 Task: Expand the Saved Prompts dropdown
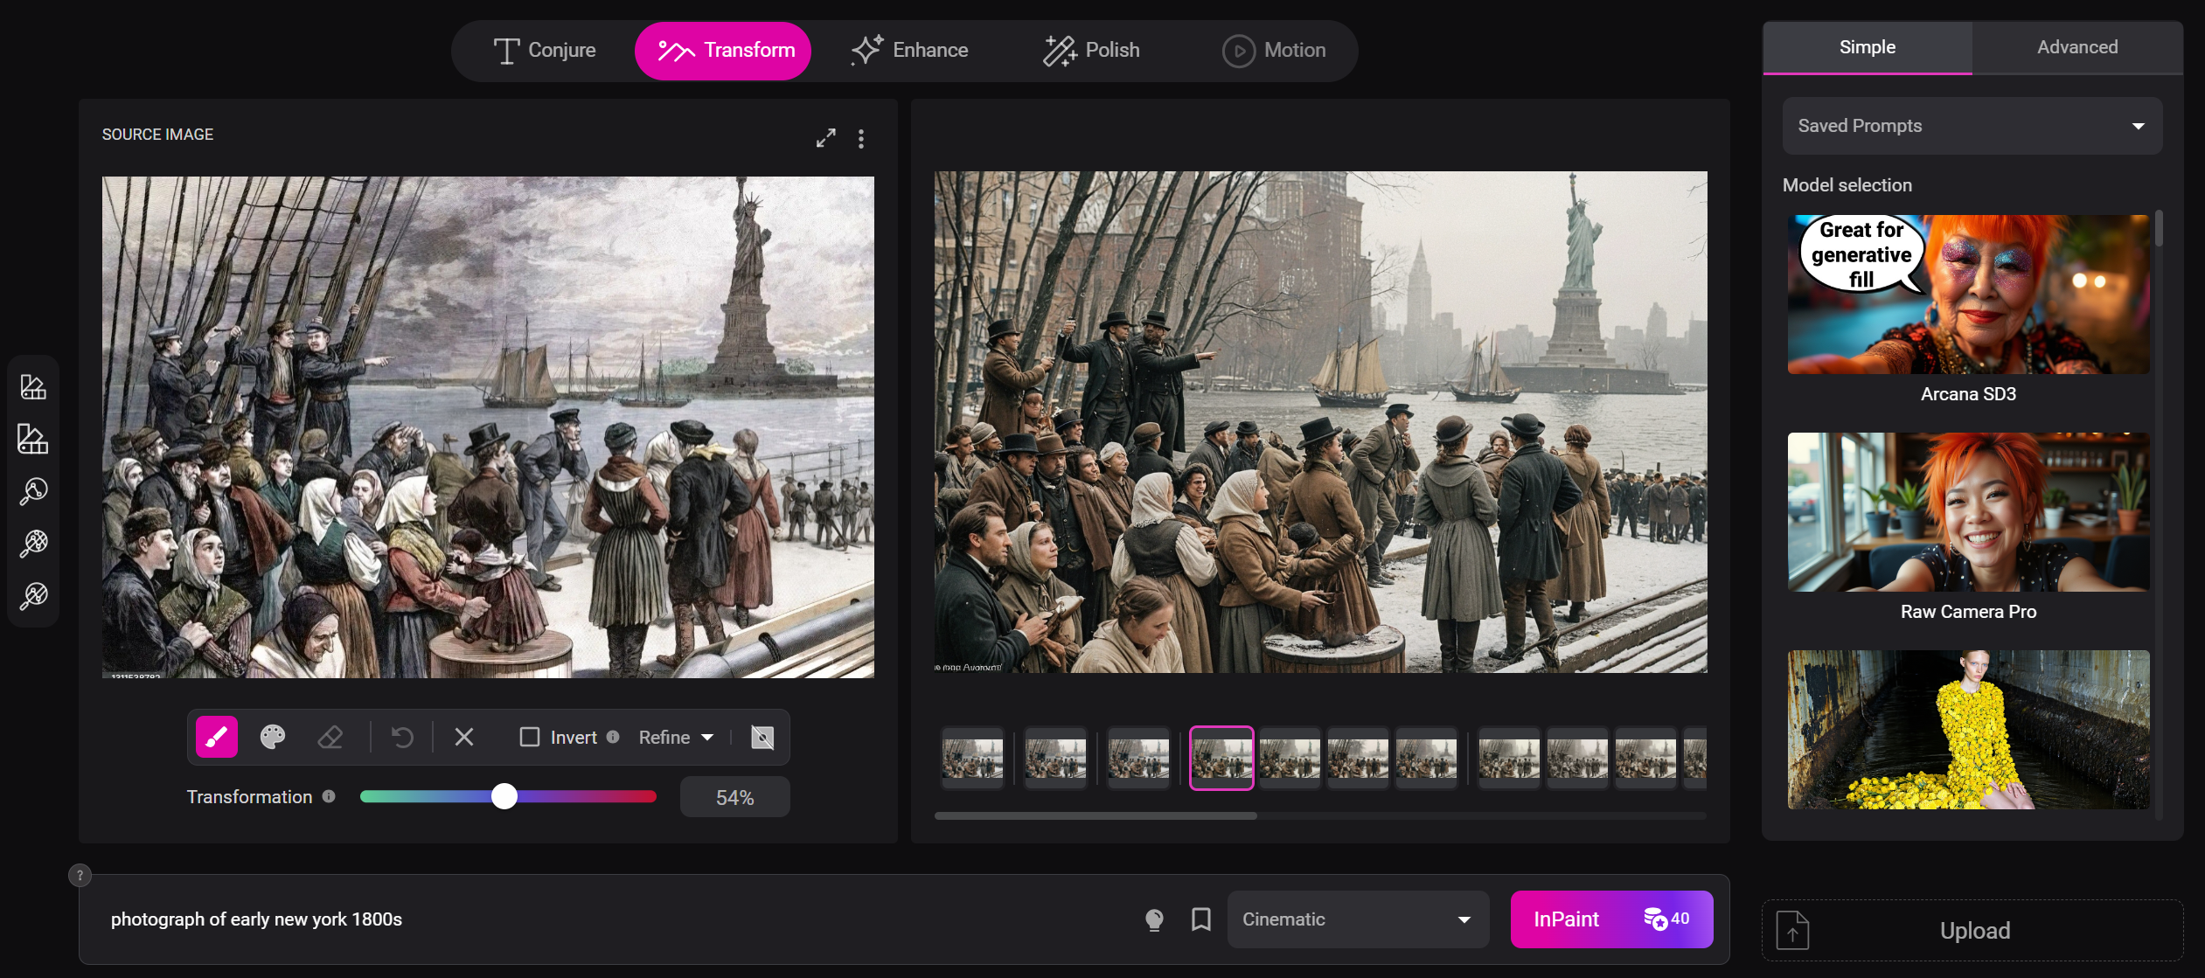click(x=1972, y=126)
